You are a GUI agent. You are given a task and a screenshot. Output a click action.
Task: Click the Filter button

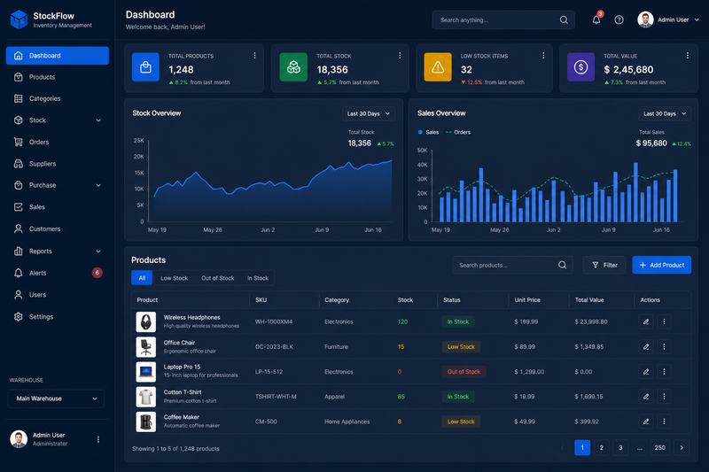pyautogui.click(x=604, y=265)
